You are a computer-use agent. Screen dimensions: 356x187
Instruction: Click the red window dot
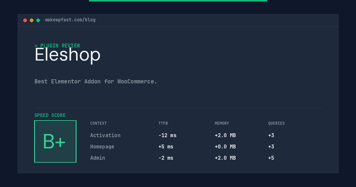coord(25,20)
